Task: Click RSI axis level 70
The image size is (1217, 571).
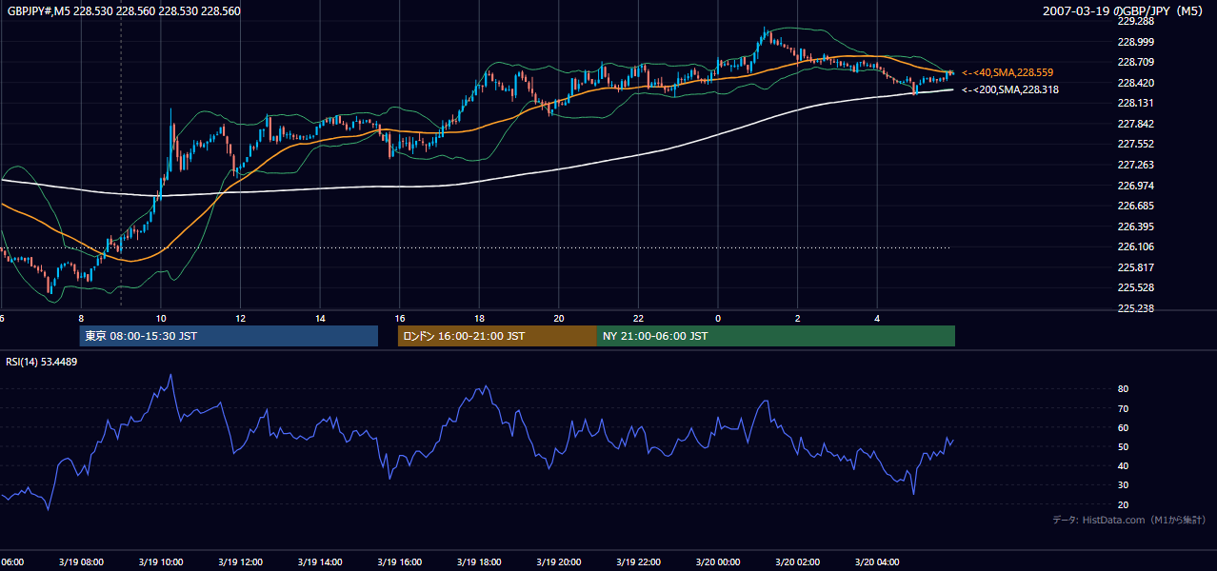Action: tap(1123, 408)
